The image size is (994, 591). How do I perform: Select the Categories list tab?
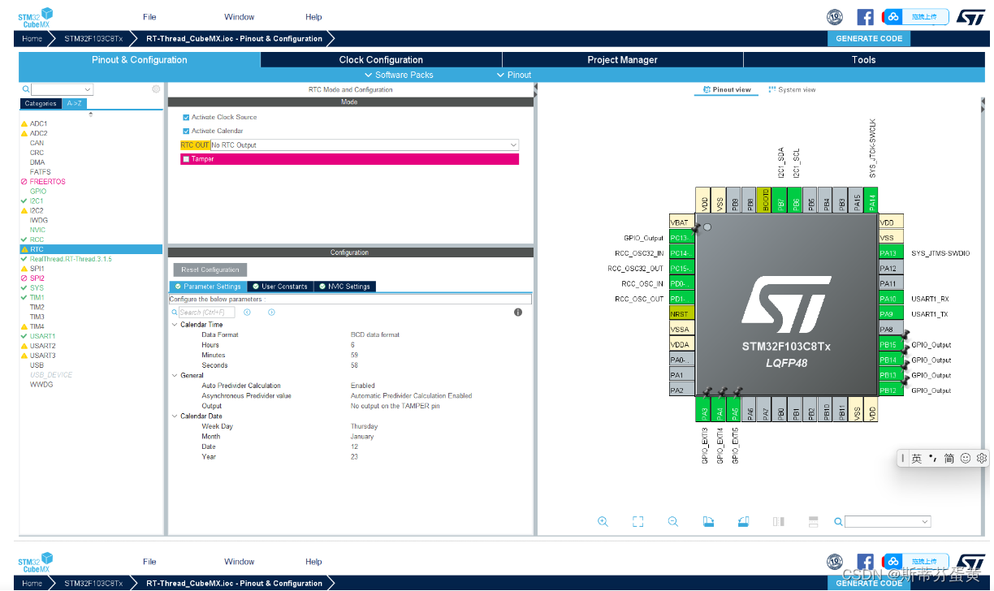41,103
